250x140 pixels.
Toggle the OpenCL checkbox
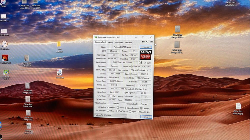[108, 107]
